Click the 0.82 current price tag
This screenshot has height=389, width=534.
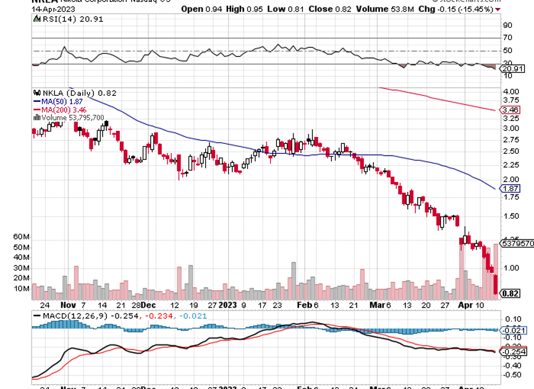click(511, 294)
